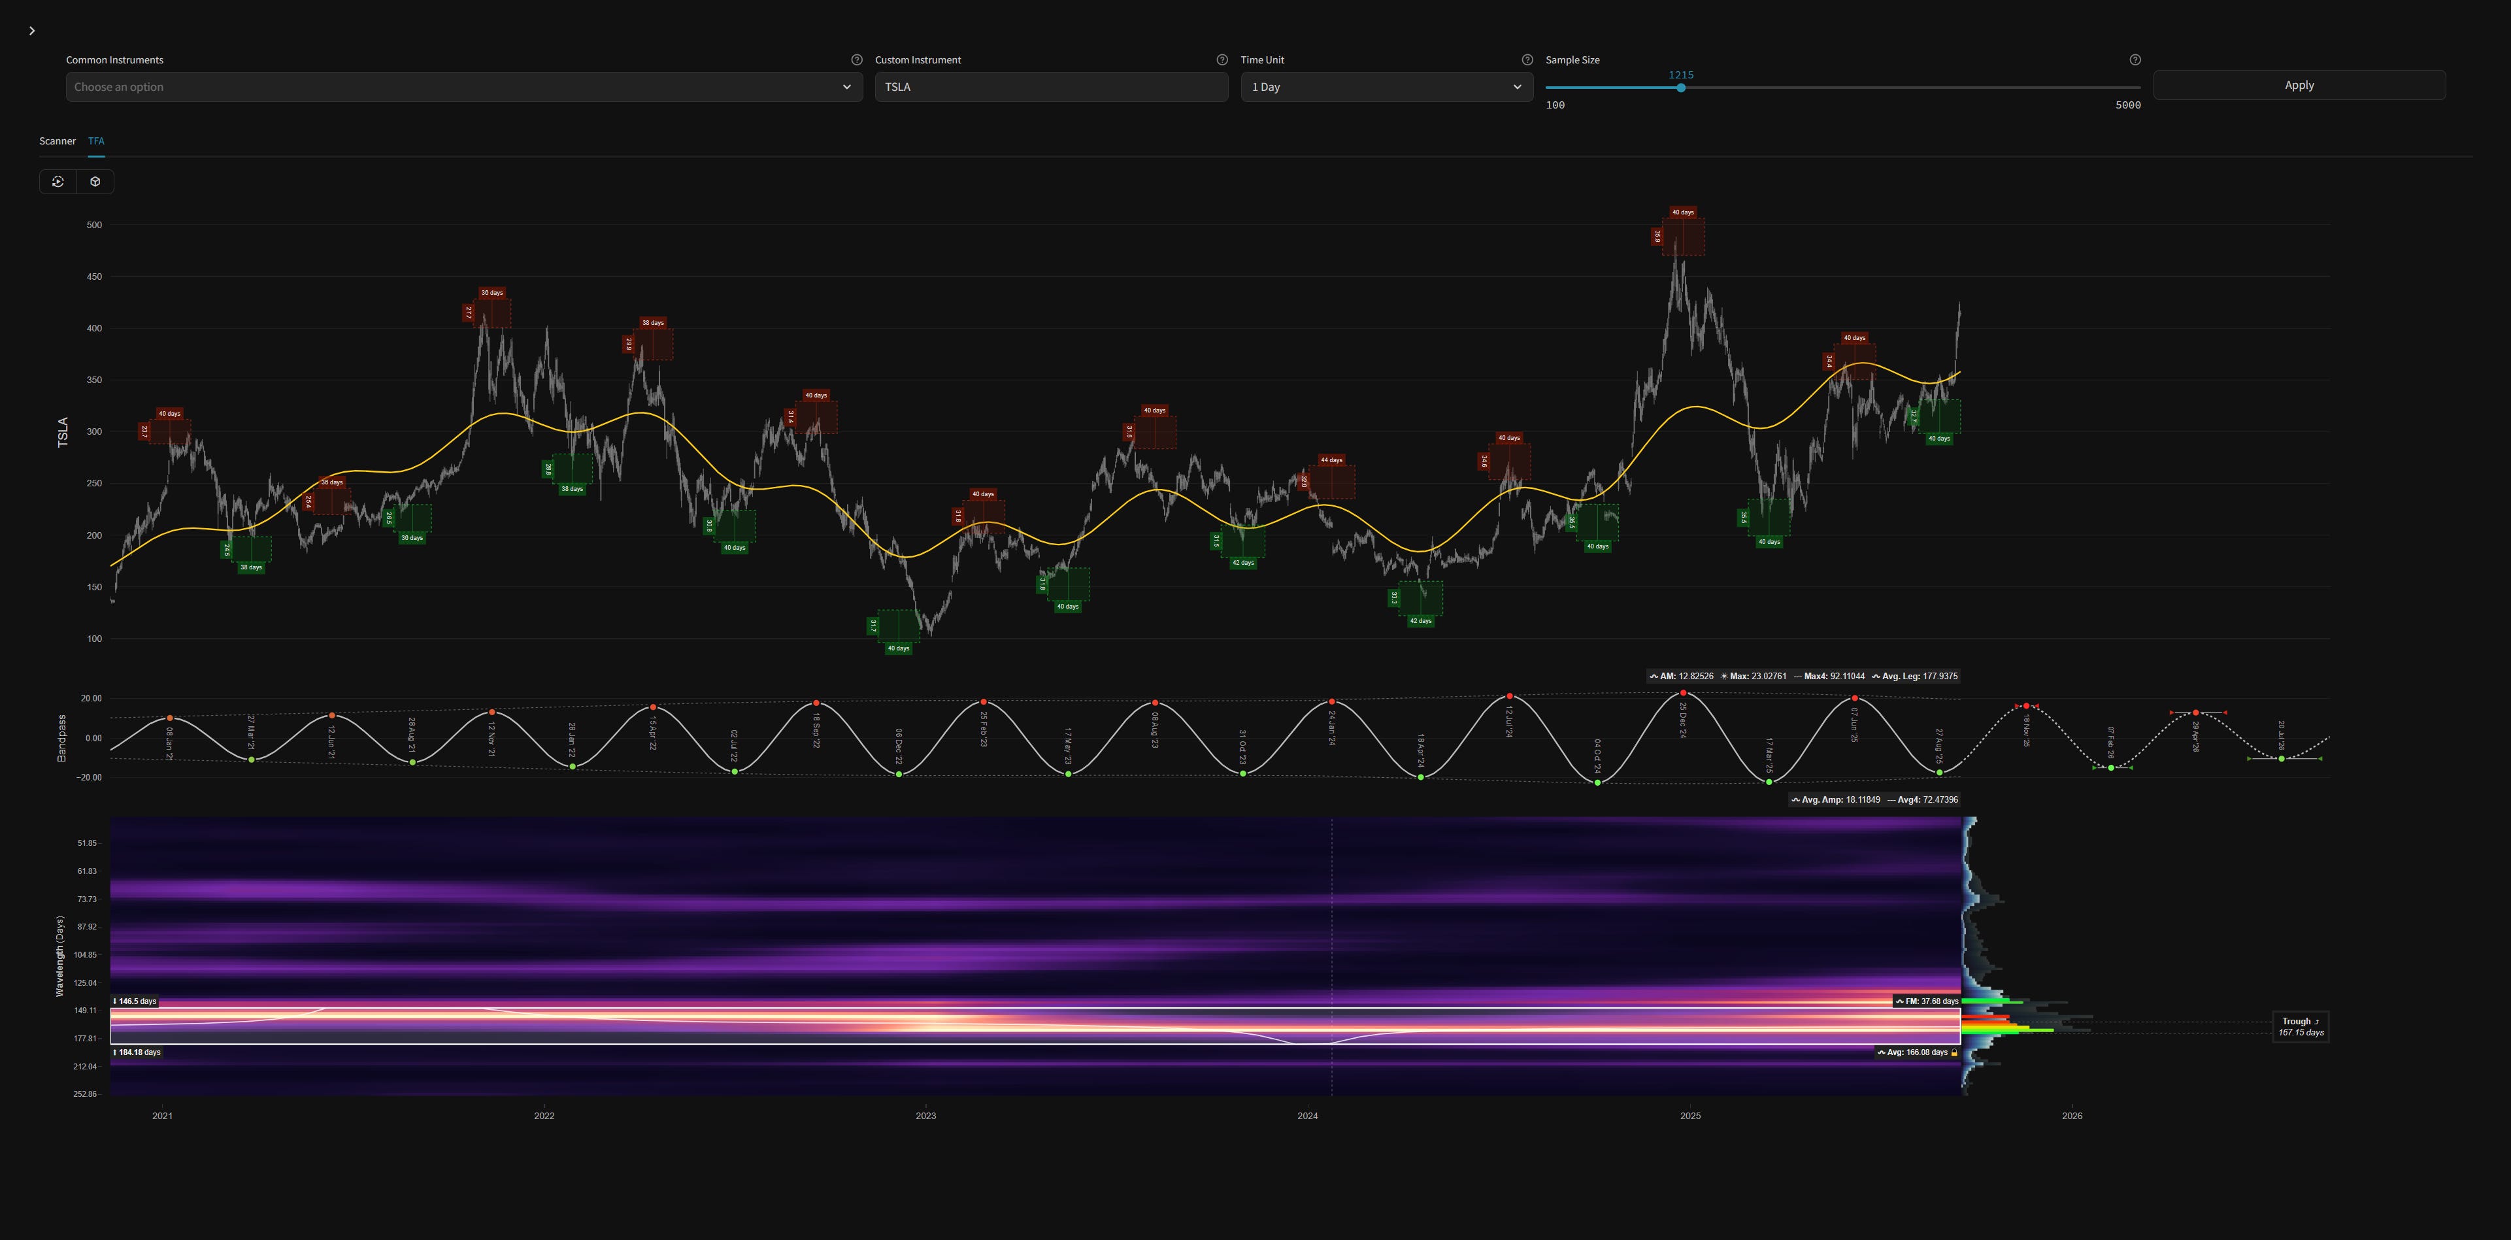This screenshot has width=2511, height=1240.
Task: Click the replay animation icon button
Action: pyautogui.click(x=58, y=181)
